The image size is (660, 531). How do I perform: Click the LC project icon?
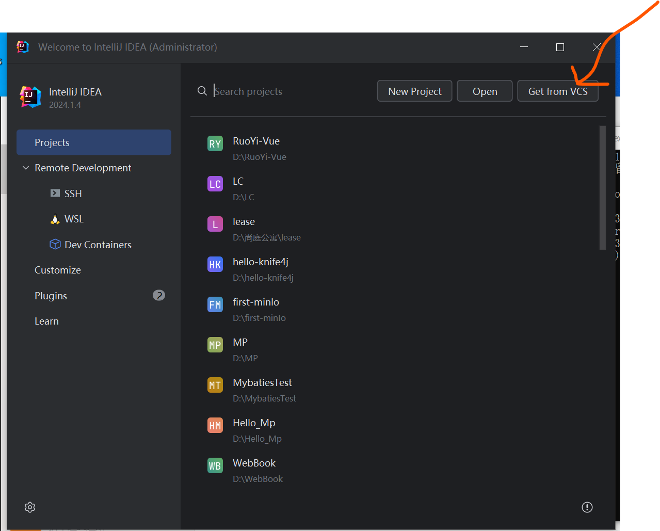coord(215,184)
